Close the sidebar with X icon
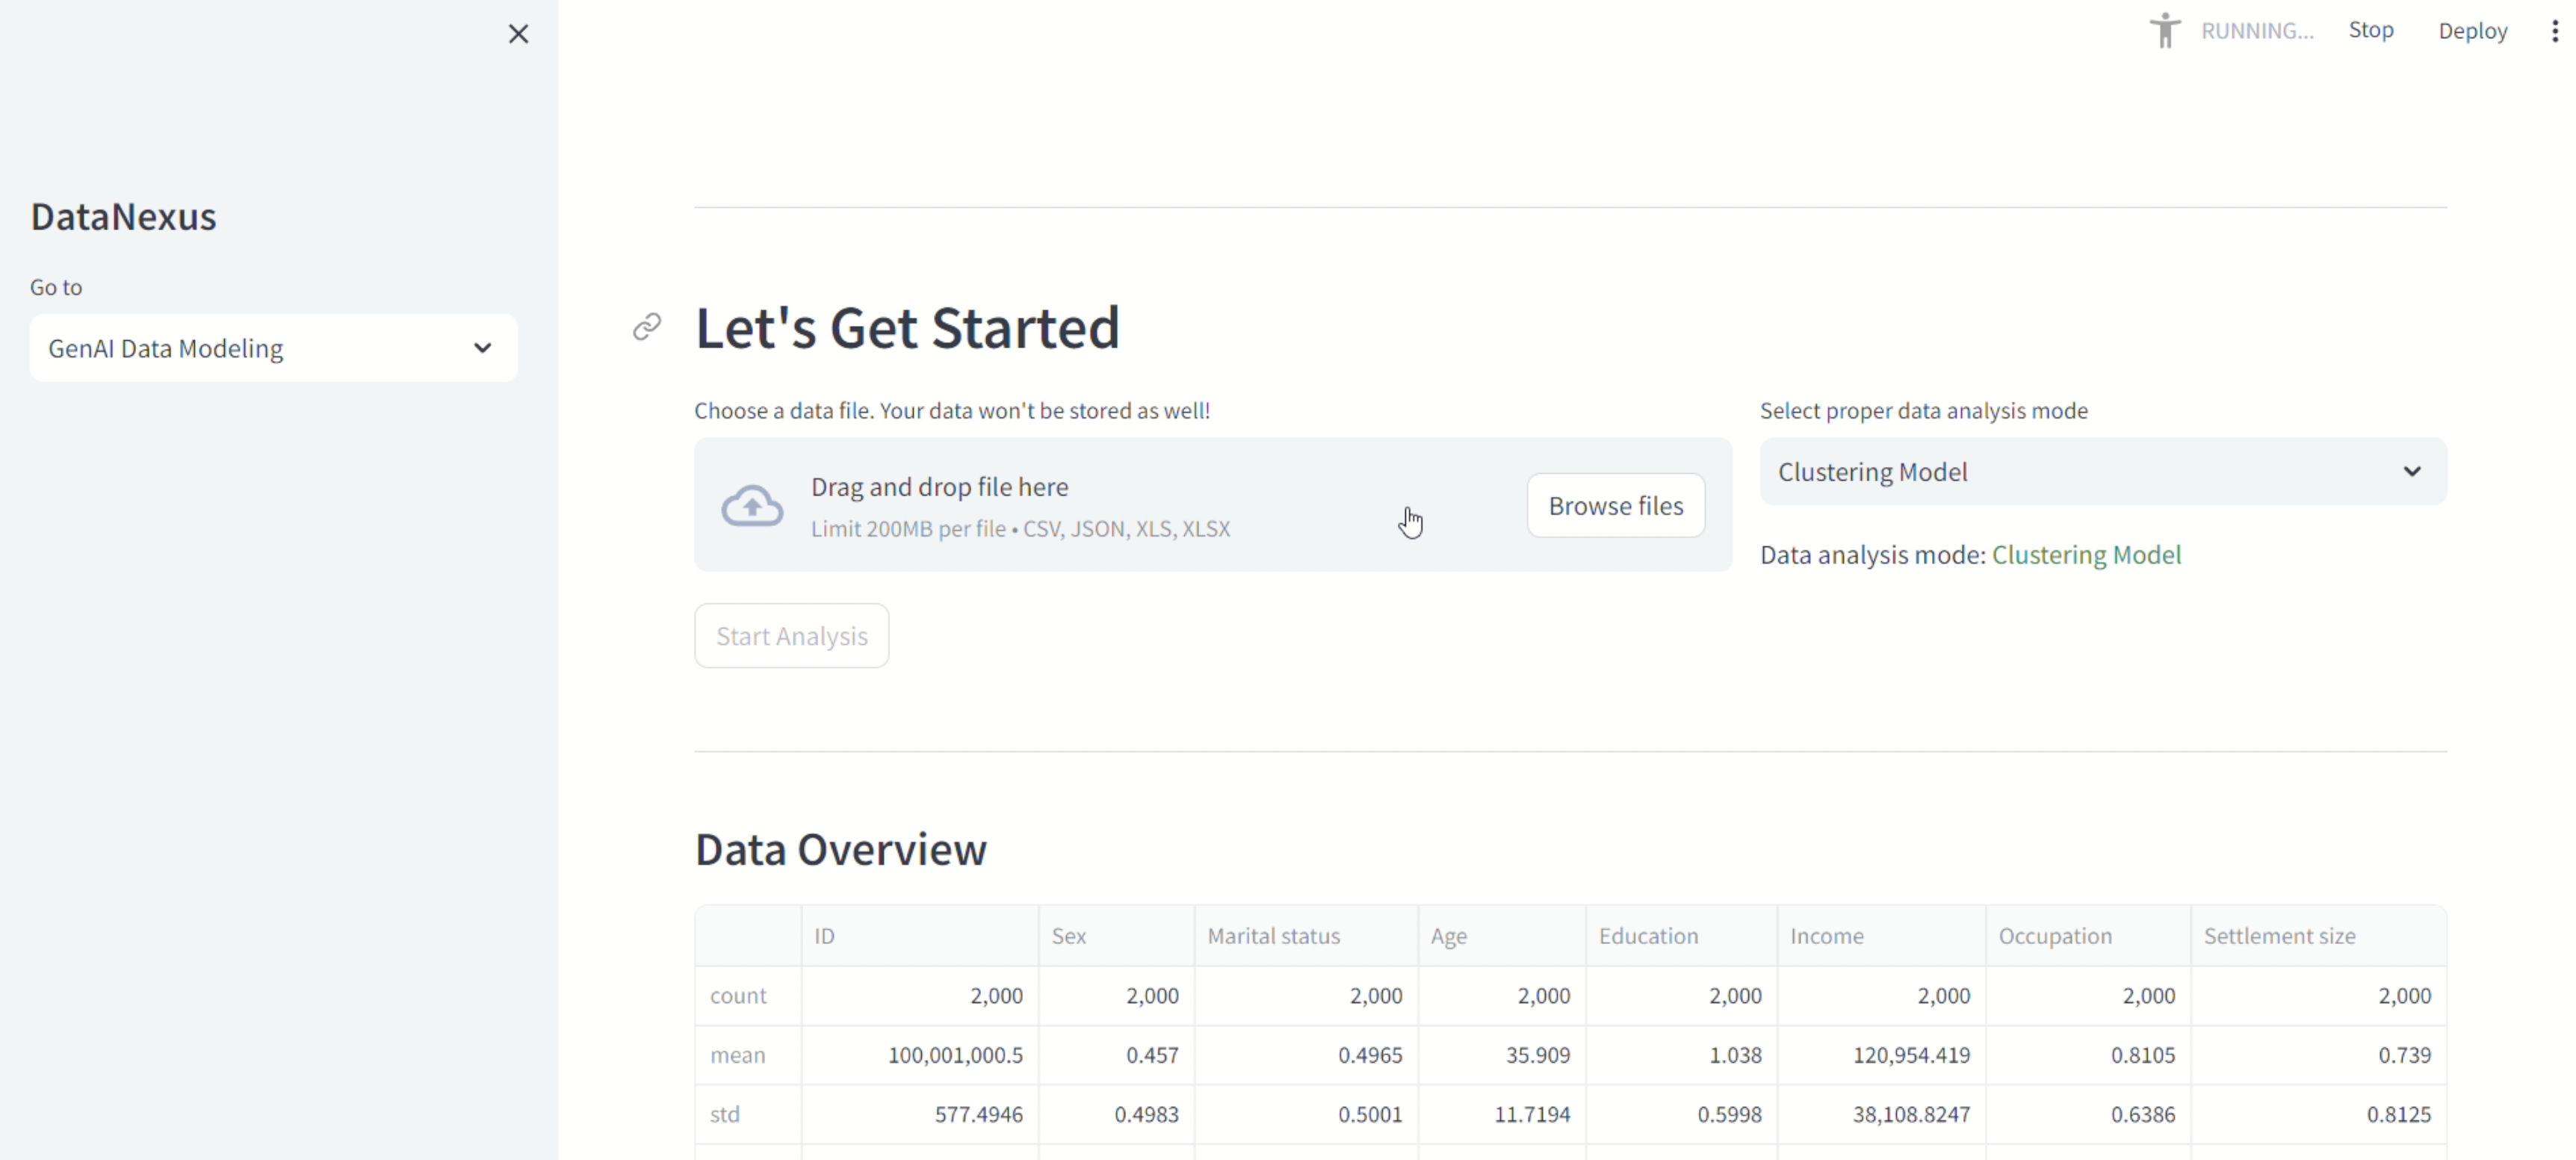 pyautogui.click(x=518, y=34)
